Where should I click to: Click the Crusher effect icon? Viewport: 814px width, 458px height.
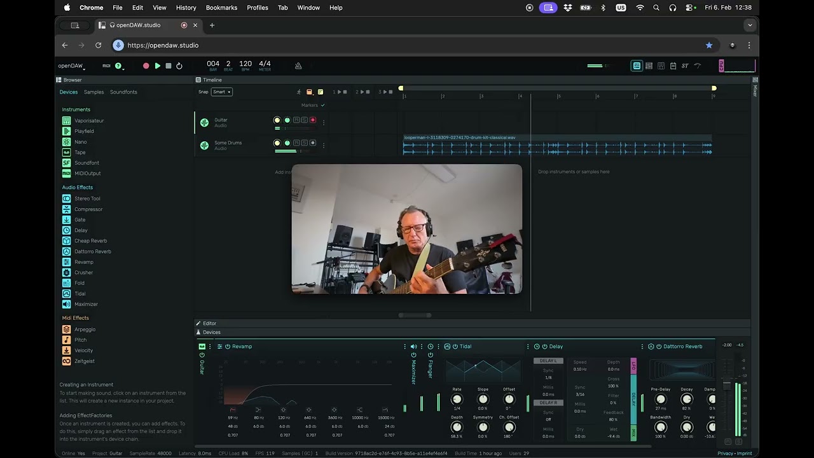pyautogui.click(x=66, y=272)
